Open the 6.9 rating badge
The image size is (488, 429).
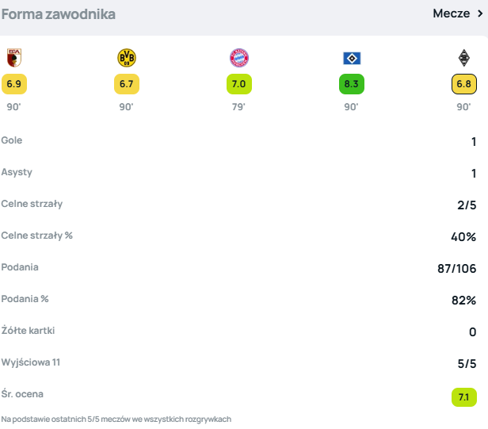[x=13, y=83]
